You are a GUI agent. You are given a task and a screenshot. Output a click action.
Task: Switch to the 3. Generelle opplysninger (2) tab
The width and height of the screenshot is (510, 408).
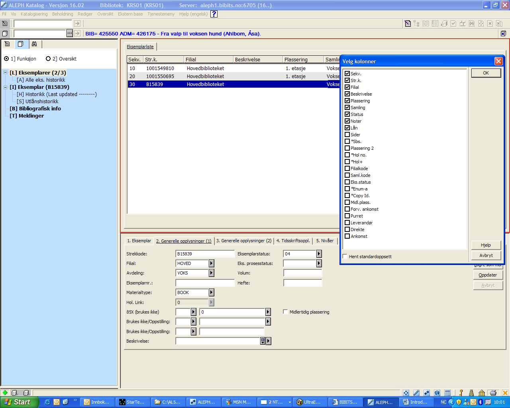[x=244, y=241]
